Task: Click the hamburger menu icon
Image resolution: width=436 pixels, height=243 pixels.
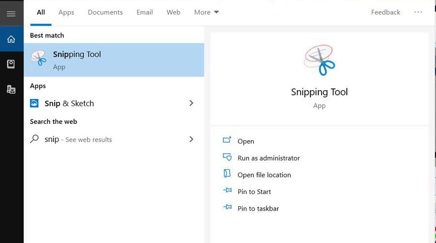Action: tap(11, 14)
